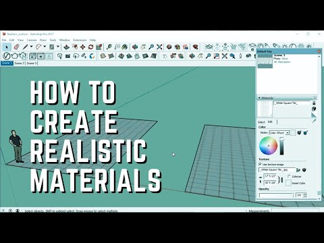This screenshot has height=243, width=324.
Task: Enable the Colorize checkbox
Action: [289, 176]
